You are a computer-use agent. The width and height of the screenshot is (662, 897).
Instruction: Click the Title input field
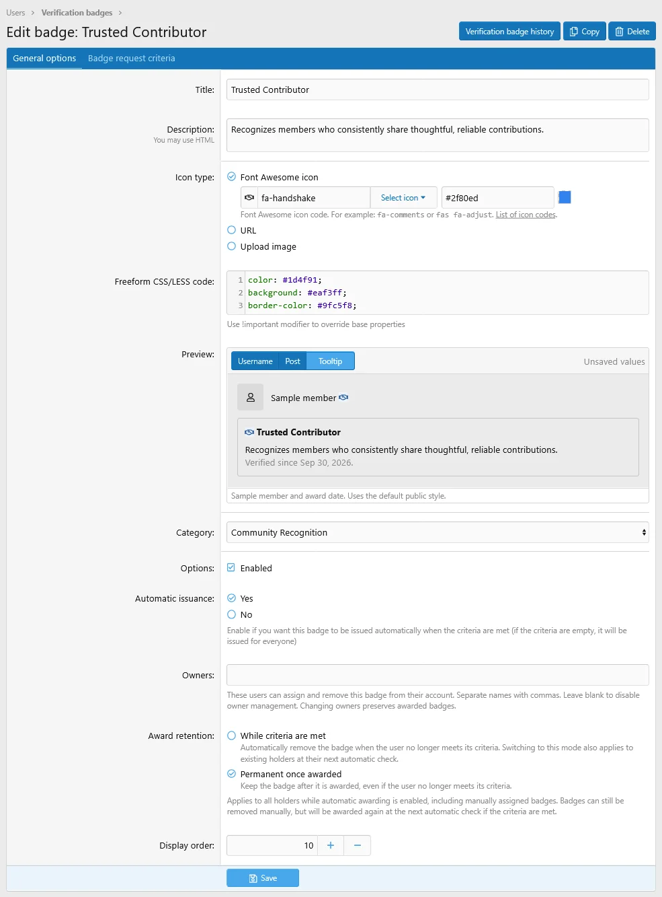(438, 89)
